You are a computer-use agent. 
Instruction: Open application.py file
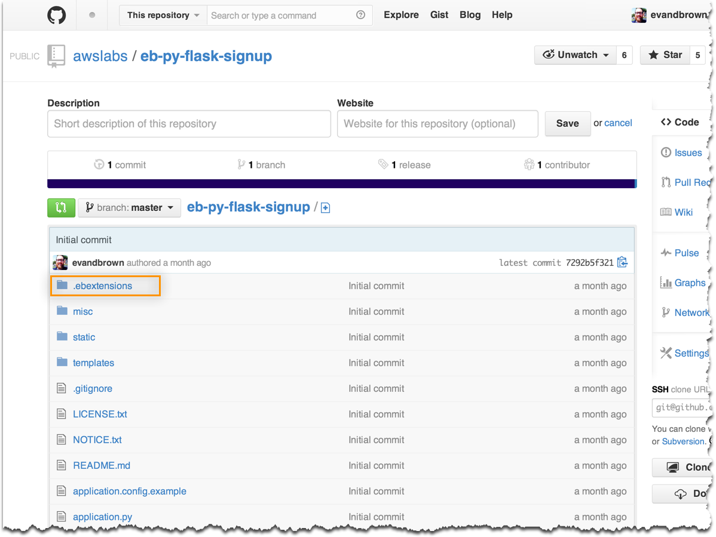[102, 517]
